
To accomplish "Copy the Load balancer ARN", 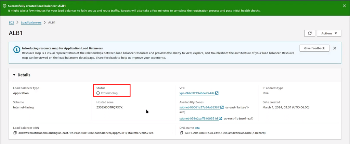I will pyautogui.click(x=15, y=133).
